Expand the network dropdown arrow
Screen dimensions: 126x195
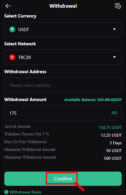click(115, 57)
